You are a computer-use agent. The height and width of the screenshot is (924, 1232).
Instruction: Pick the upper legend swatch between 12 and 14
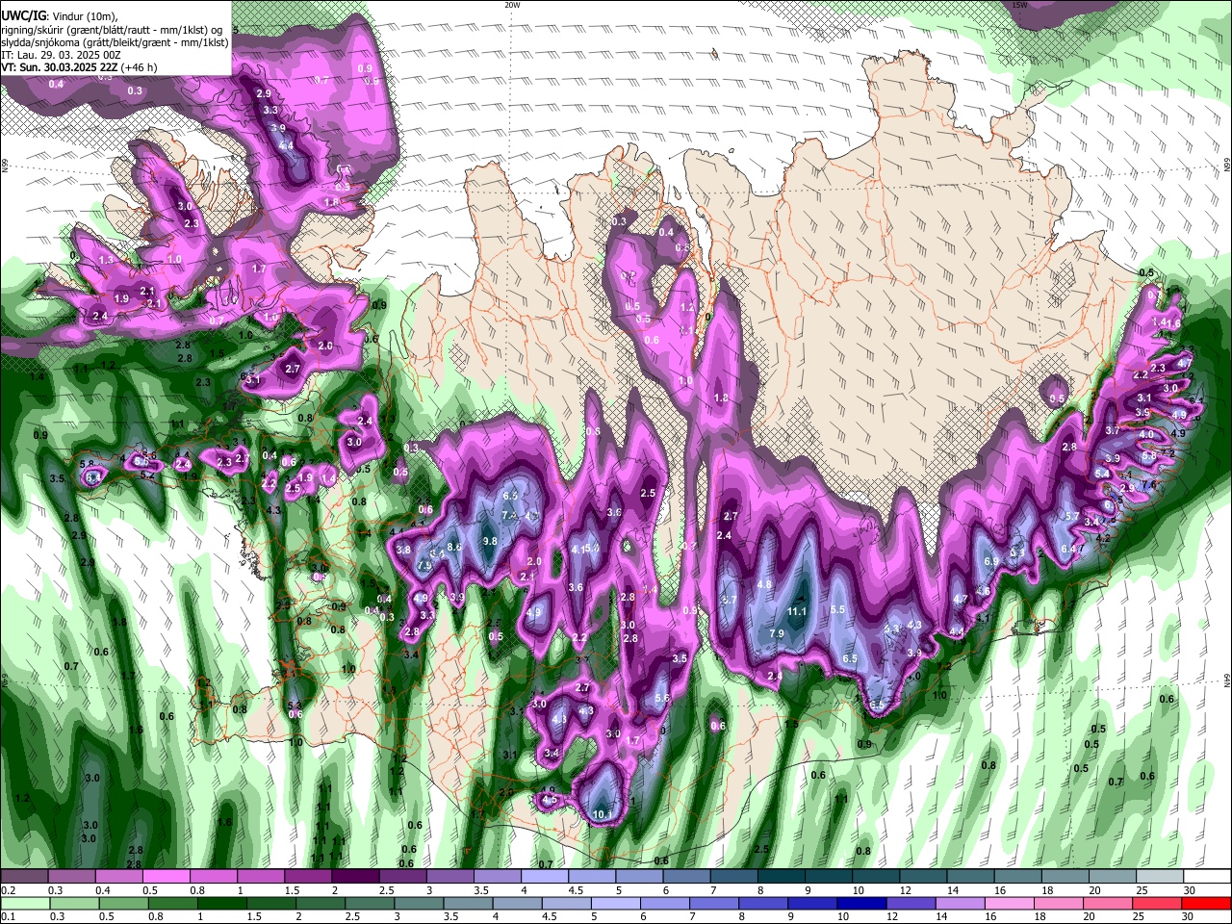(x=924, y=877)
